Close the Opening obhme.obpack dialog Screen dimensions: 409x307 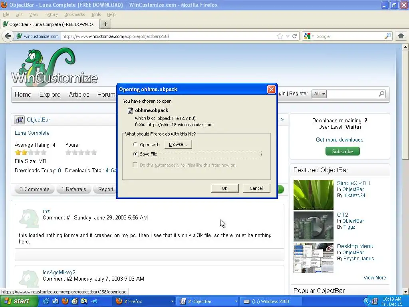[x=271, y=89]
